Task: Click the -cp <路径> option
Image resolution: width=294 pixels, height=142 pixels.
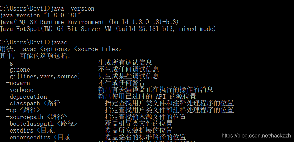Action: click(x=23, y=110)
